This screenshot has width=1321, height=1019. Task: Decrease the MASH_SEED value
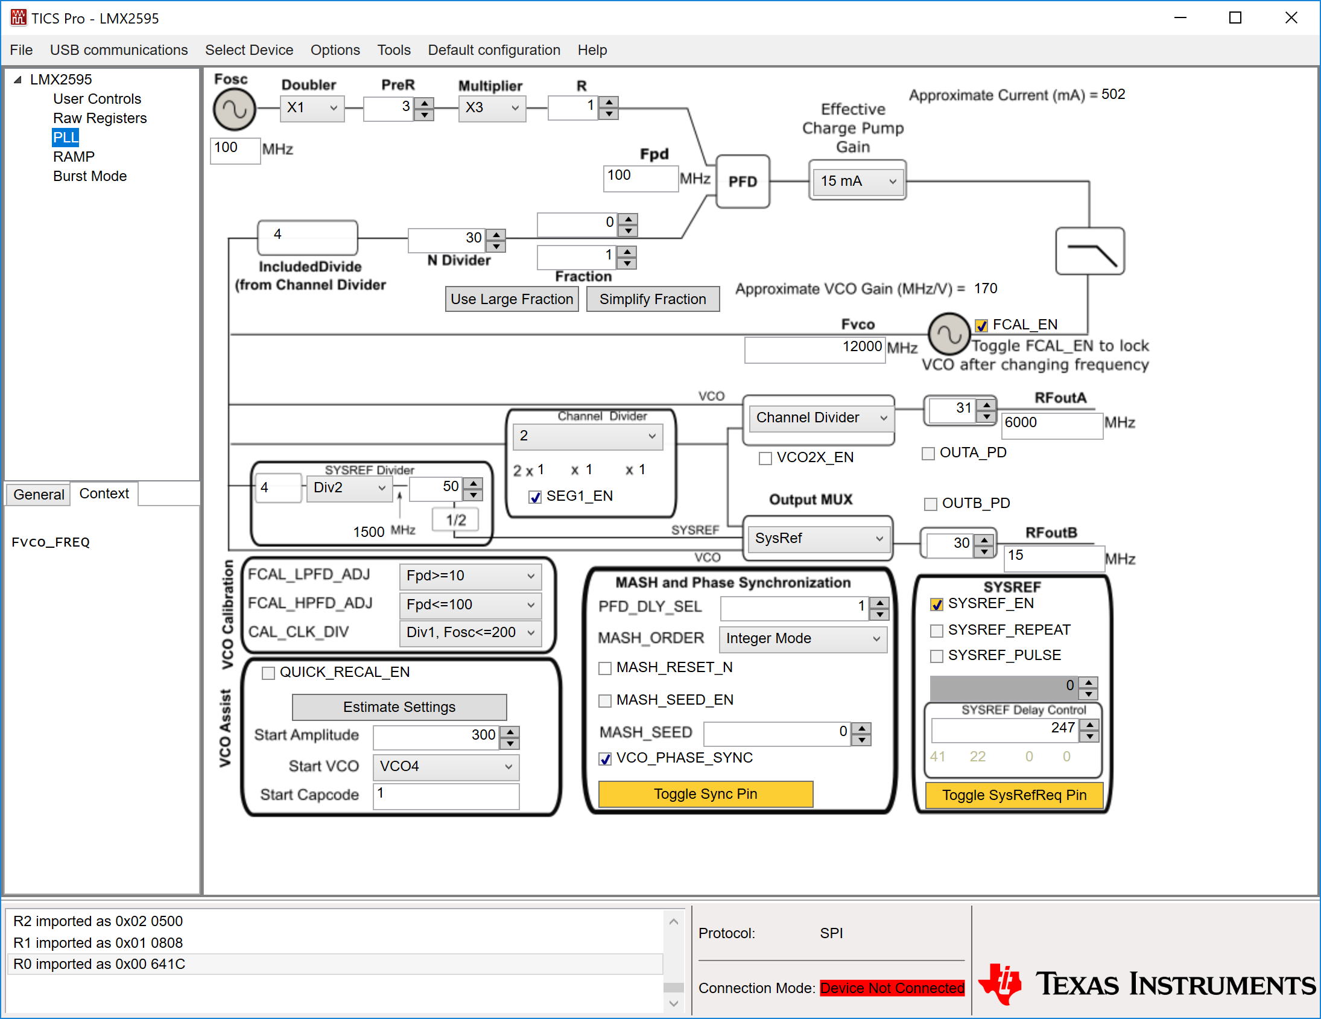[861, 740]
